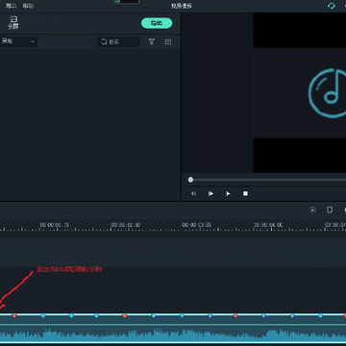This screenshot has width=346, height=346.
Task: Select the blue beat marker just before second red marker
Action: tap(96, 316)
